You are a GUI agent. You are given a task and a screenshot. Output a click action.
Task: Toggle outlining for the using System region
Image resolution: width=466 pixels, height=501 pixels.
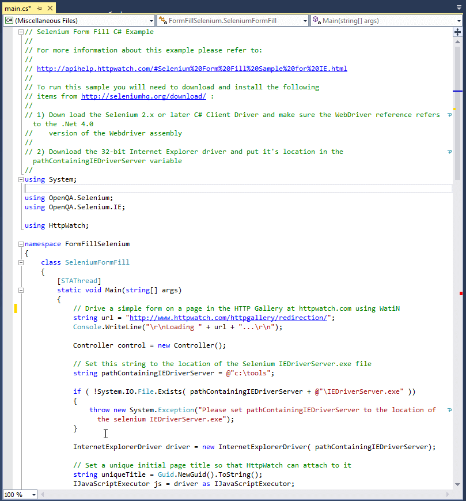(20, 179)
